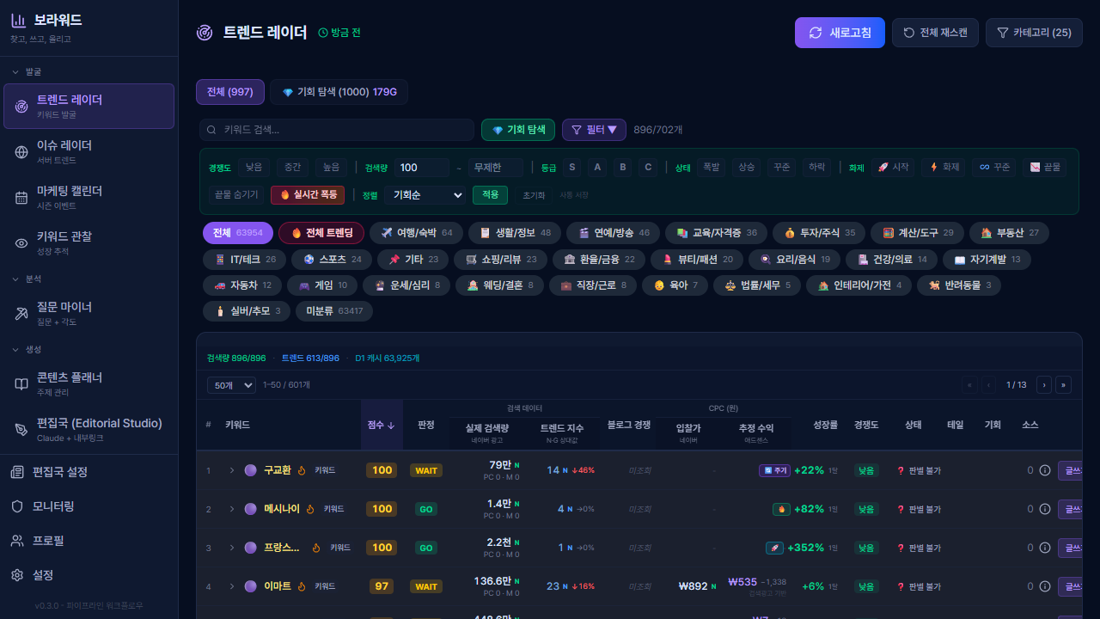This screenshot has width=1100, height=619.
Task: Click the green 적용 apply button
Action: [x=490, y=195]
